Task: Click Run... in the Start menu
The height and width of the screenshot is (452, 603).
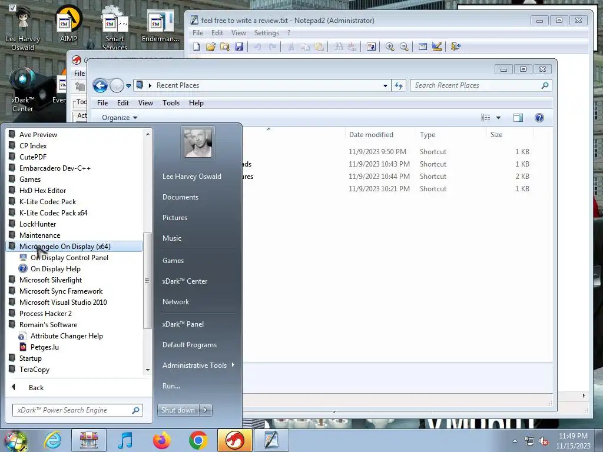Action: pos(171,386)
